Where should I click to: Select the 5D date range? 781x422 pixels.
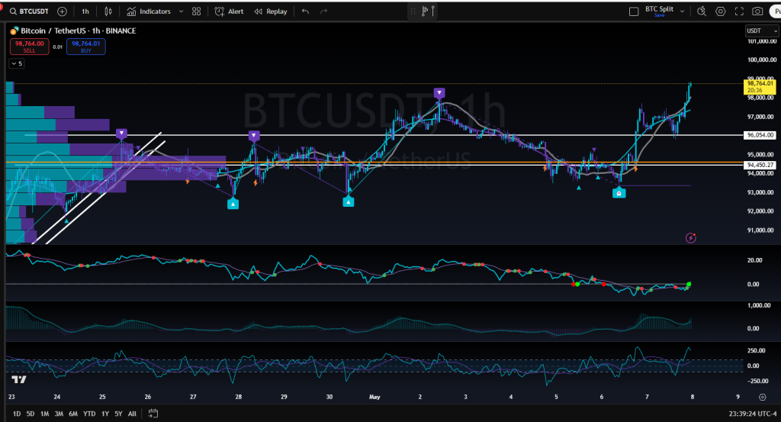(31, 414)
